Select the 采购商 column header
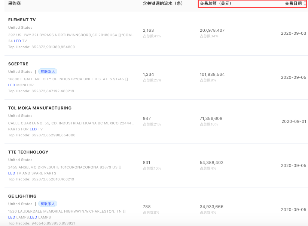This screenshot has height=226, width=308. (15, 3)
